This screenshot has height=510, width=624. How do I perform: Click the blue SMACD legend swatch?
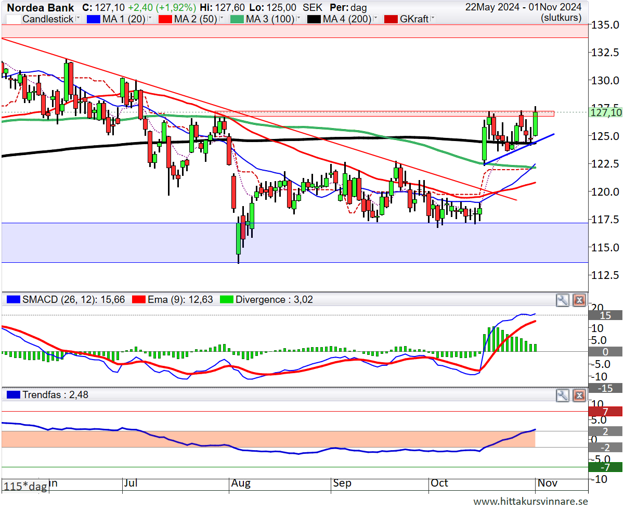14,300
